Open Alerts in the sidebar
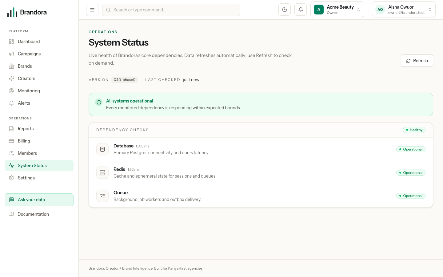443x277 pixels. pos(39,103)
